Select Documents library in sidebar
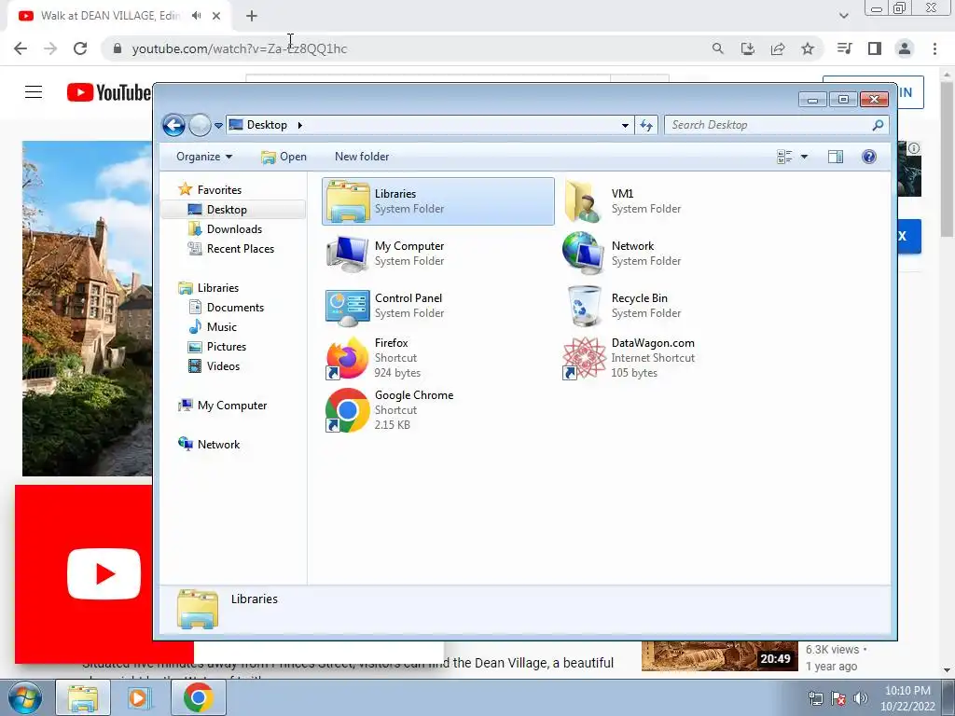 pyautogui.click(x=234, y=308)
